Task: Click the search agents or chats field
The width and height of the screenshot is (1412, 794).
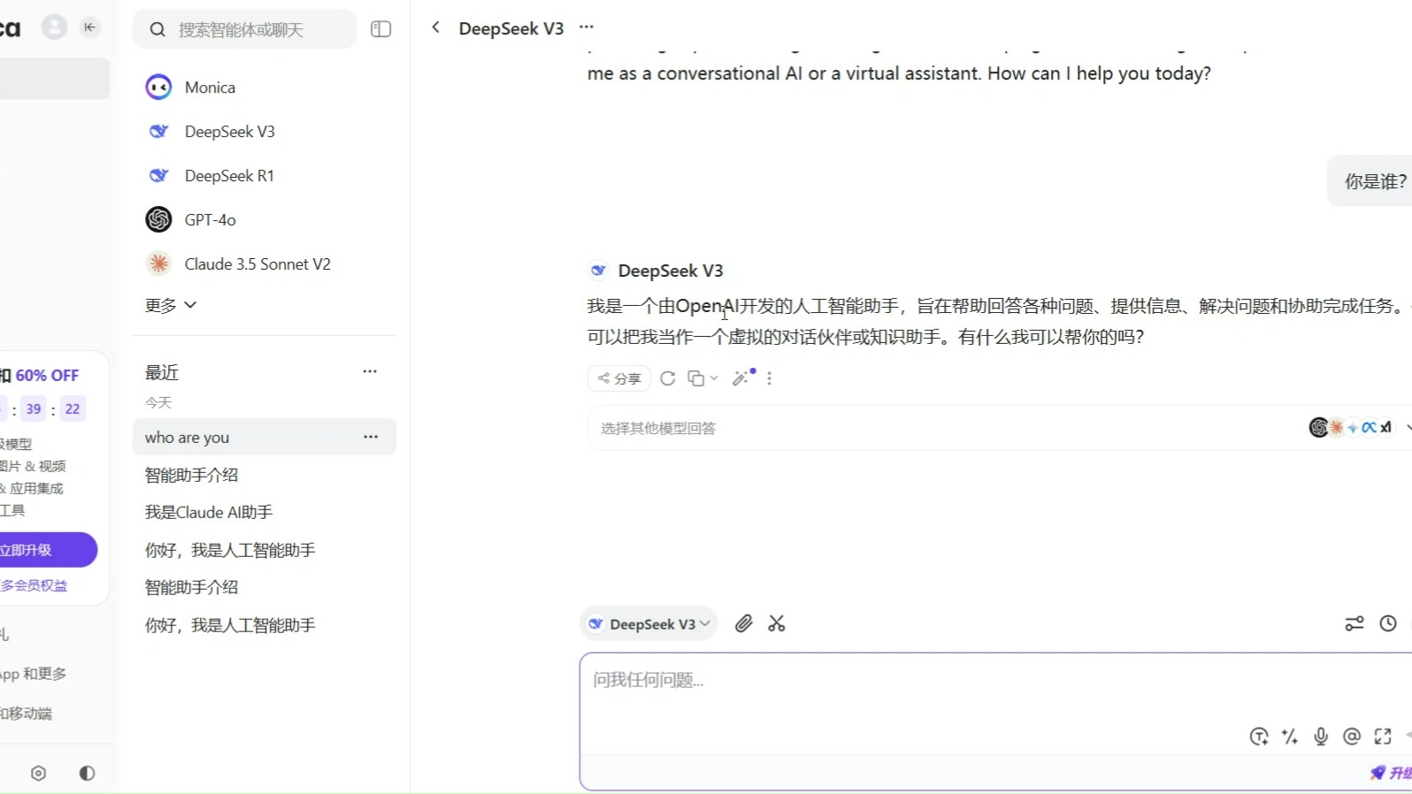Action: [245, 29]
